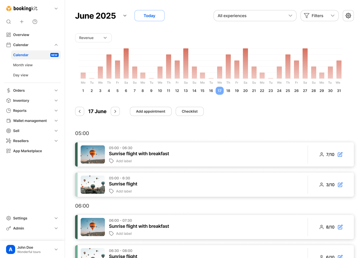Screen dimensions: 364x258
Task: Open the help icon near the sidebar top
Action: [35, 22]
